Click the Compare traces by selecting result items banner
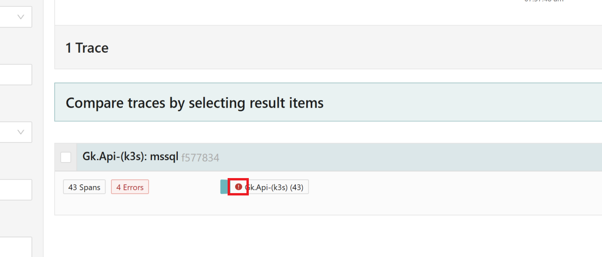This screenshot has height=257, width=602. pos(195,103)
